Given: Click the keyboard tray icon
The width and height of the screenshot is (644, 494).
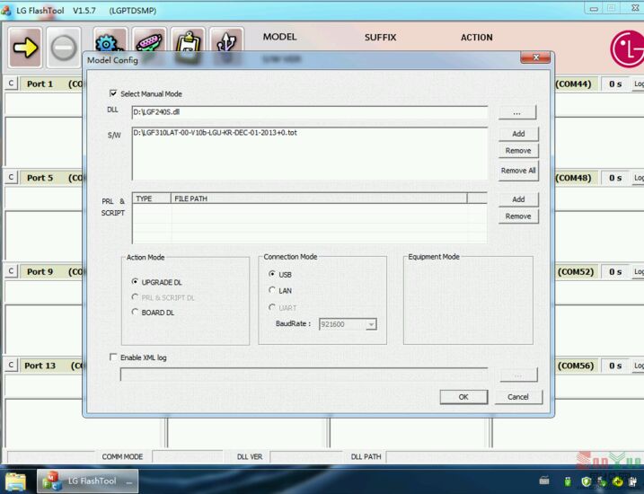Looking at the screenshot, I should click(544, 481).
